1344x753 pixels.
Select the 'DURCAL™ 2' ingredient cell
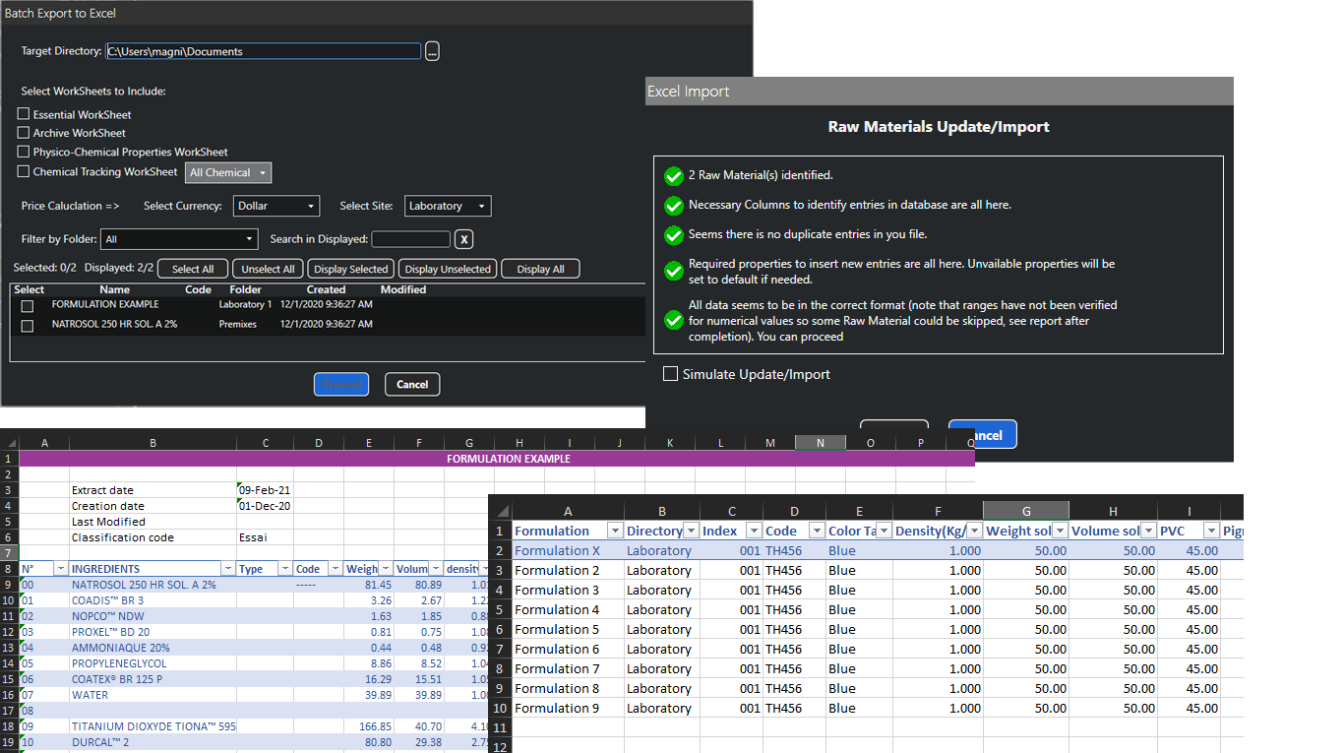(153, 742)
